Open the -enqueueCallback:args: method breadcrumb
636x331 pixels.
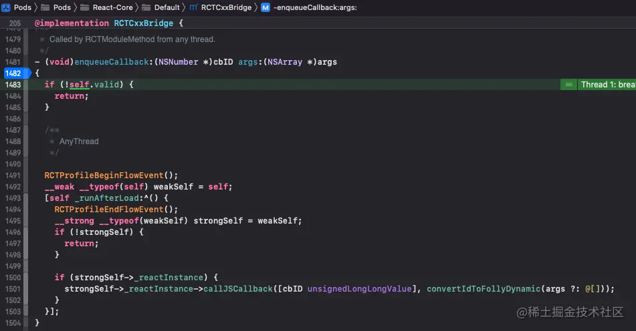(309, 7)
